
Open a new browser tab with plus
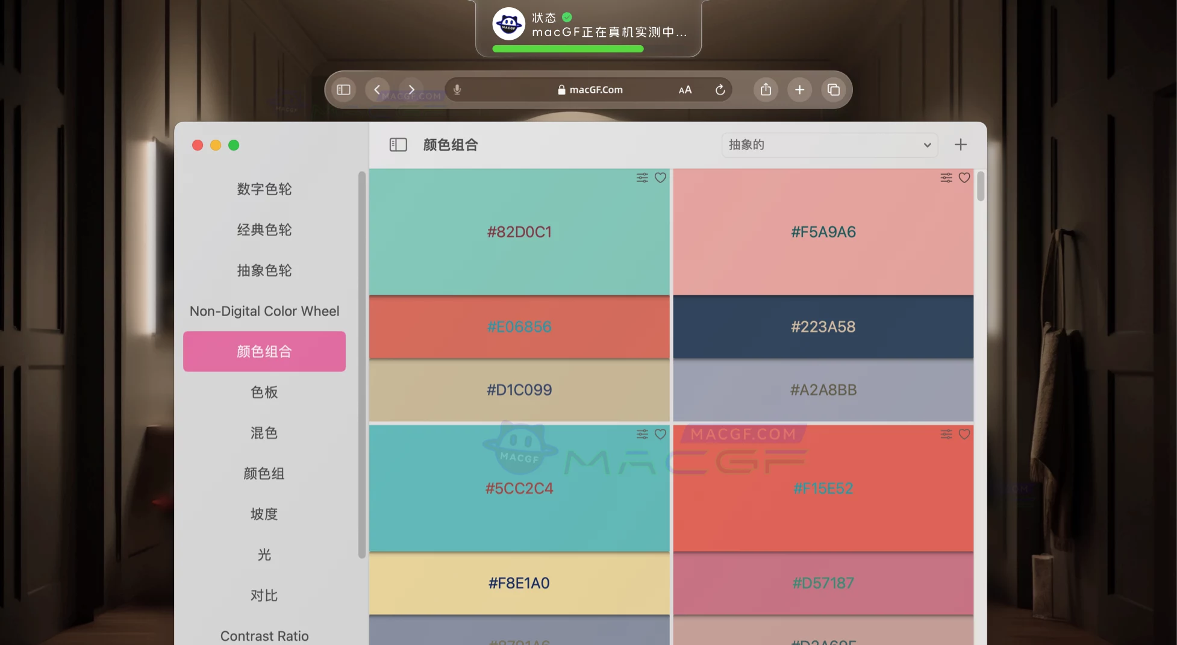(799, 89)
